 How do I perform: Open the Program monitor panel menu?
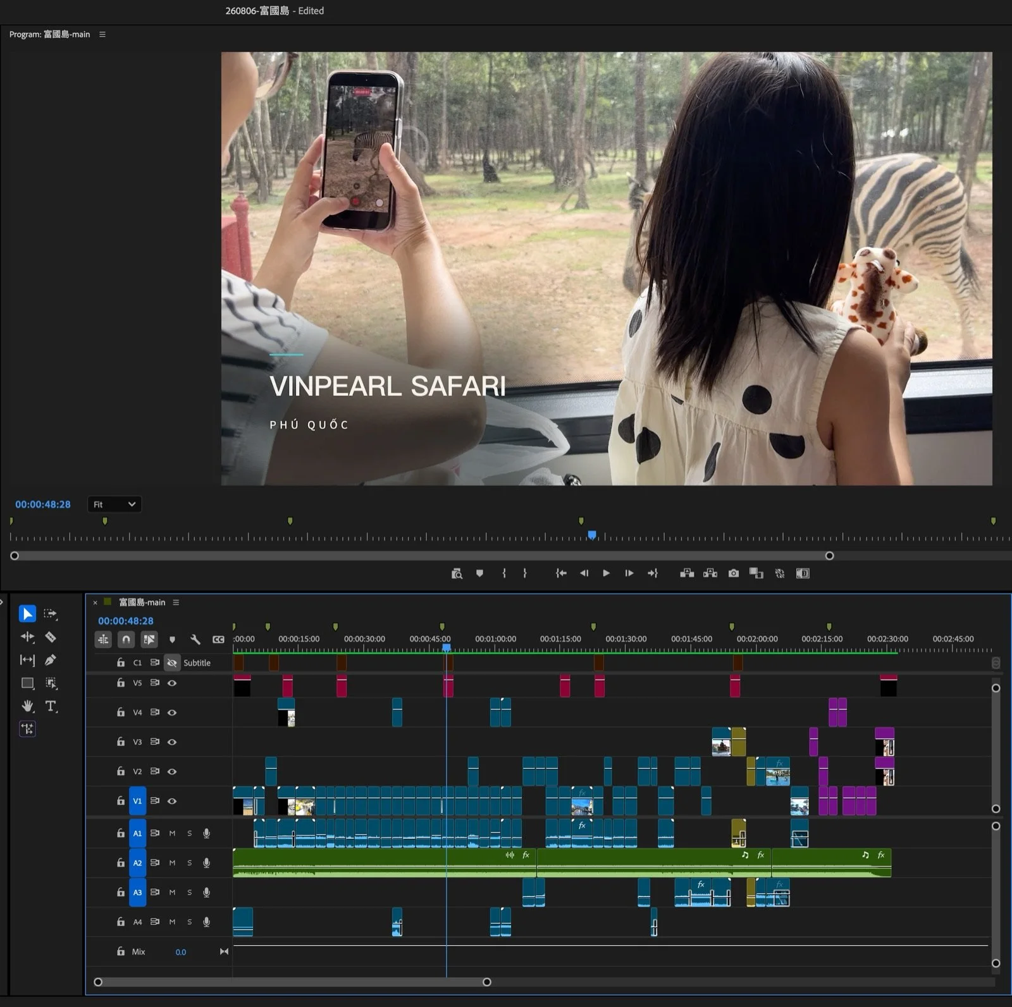tap(102, 35)
